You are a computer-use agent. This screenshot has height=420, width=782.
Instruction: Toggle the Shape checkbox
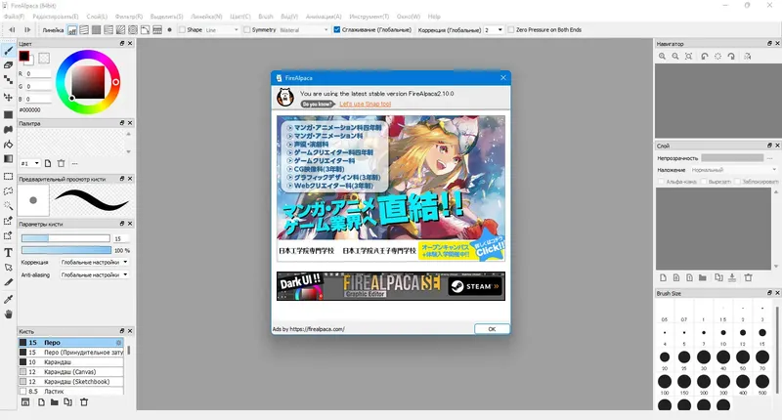click(x=182, y=30)
